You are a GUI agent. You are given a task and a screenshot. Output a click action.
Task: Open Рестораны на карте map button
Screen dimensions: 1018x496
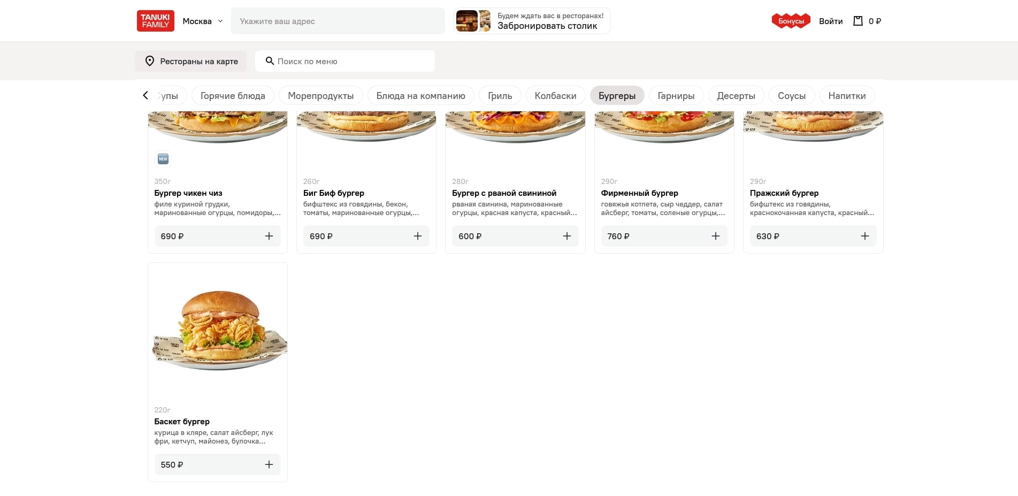click(x=190, y=61)
